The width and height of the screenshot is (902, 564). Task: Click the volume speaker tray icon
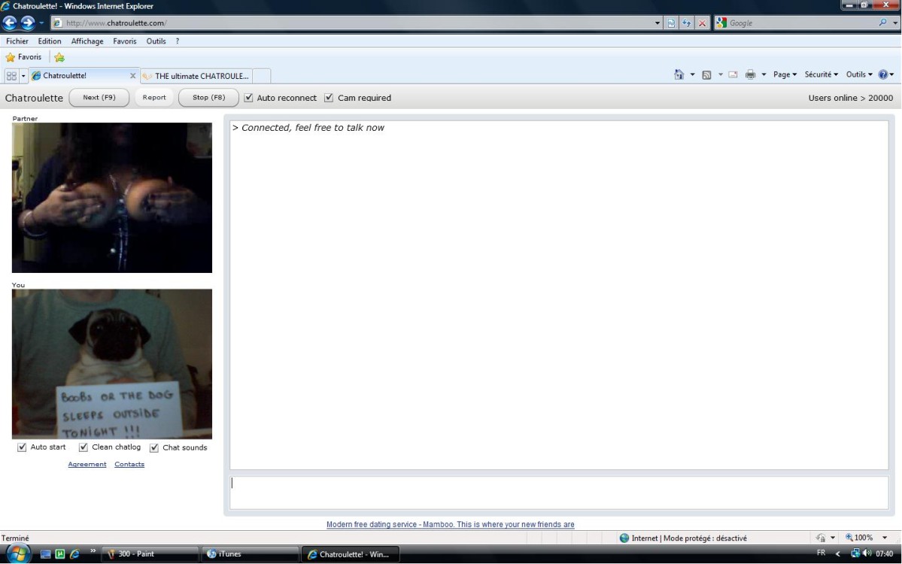867,553
